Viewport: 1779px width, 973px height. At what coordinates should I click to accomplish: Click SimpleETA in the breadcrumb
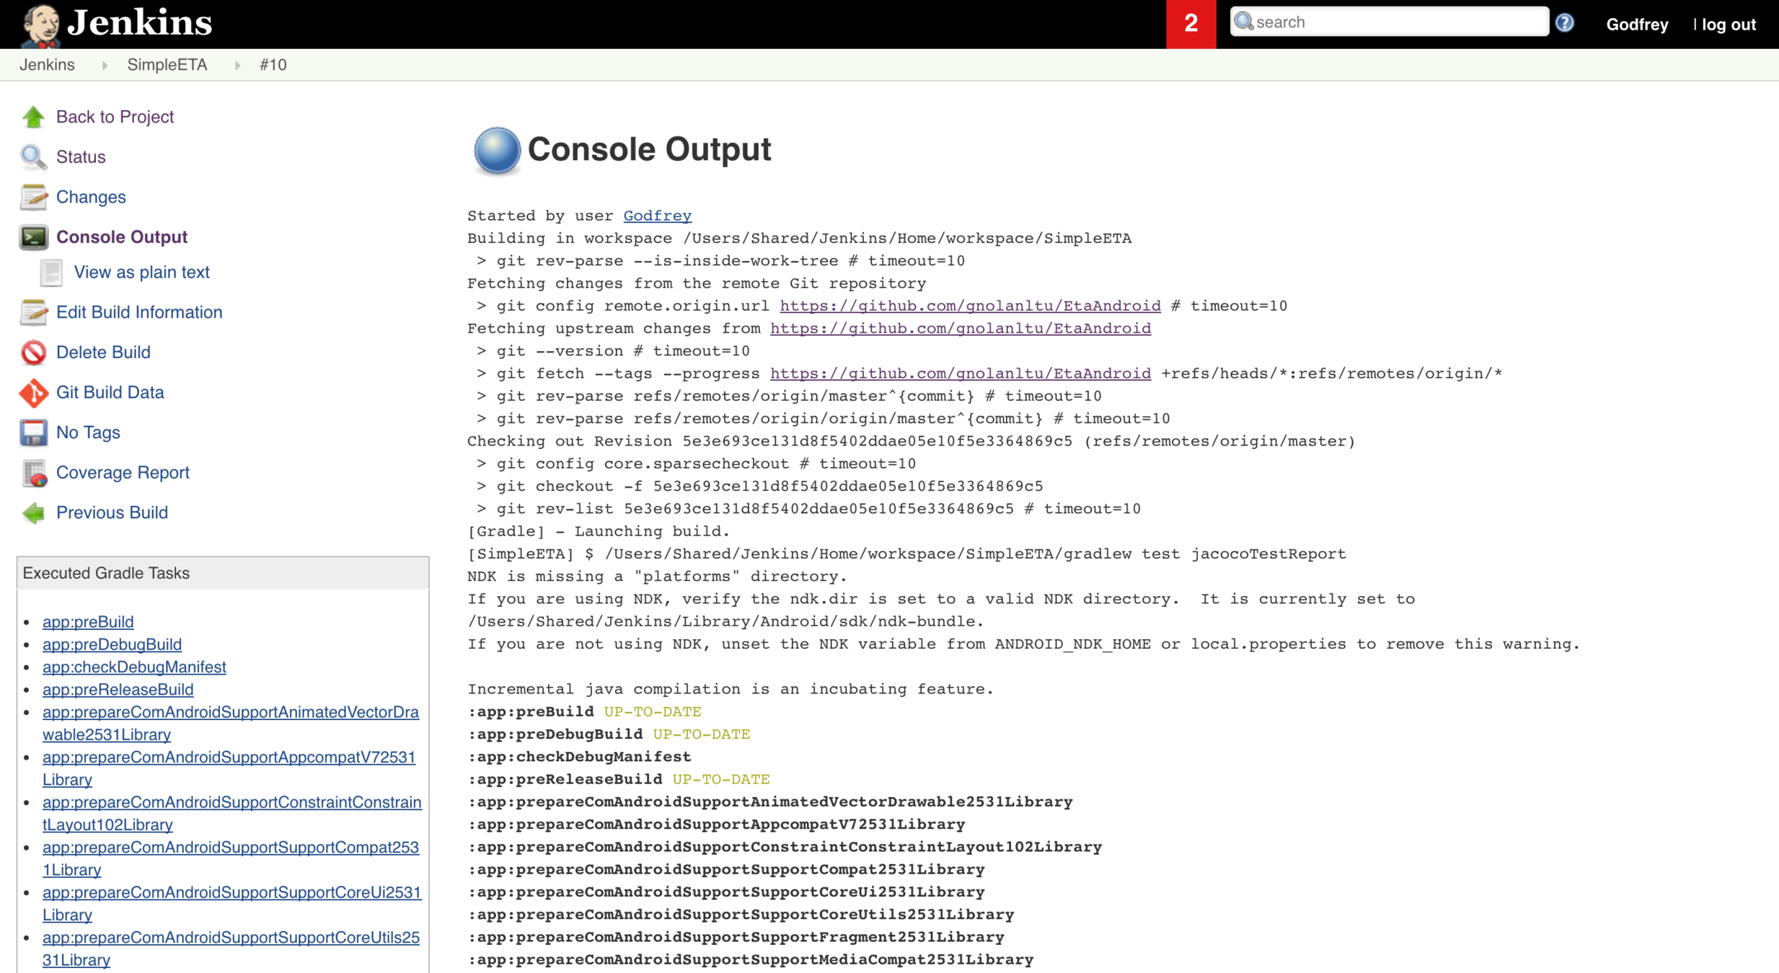coord(167,65)
